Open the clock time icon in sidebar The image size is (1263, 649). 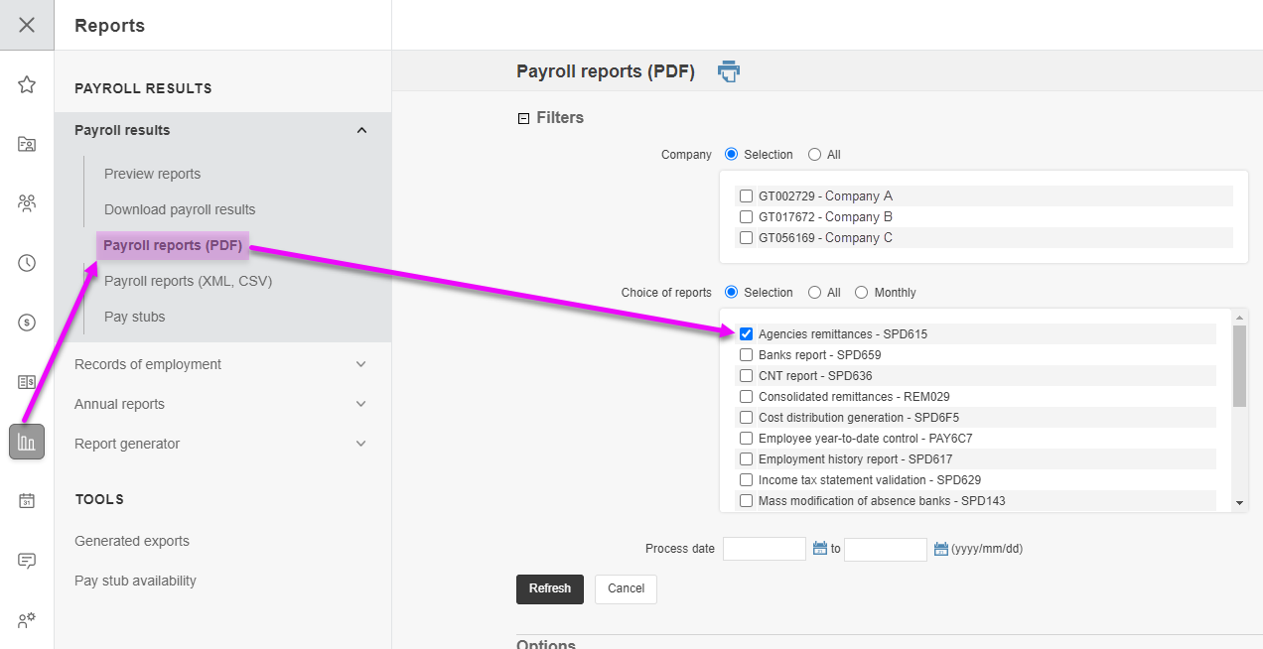tap(27, 263)
